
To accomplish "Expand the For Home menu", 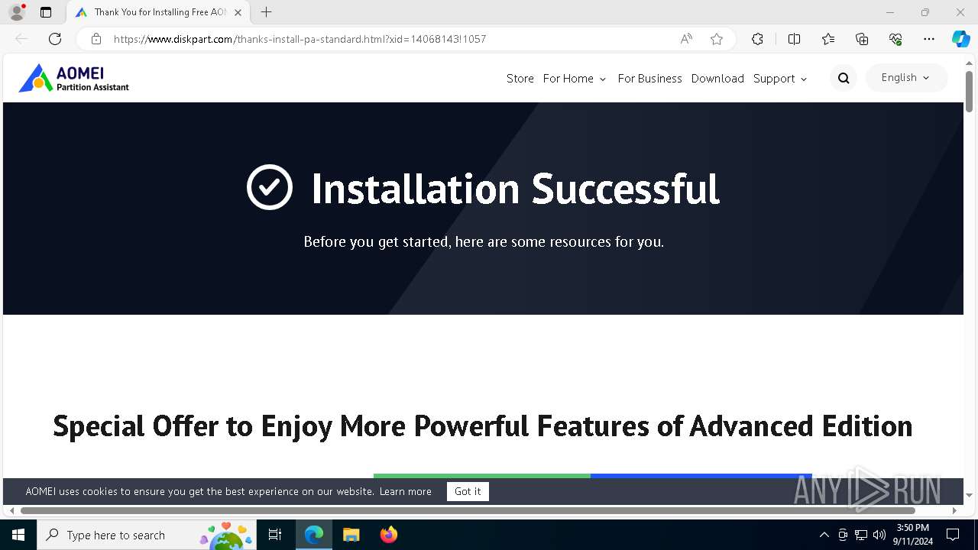I will pyautogui.click(x=575, y=79).
